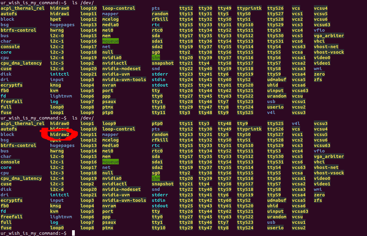The height and width of the screenshot is (236, 367).
Task: Select 'hwrng' in the second ls listing
Action: tap(57, 151)
